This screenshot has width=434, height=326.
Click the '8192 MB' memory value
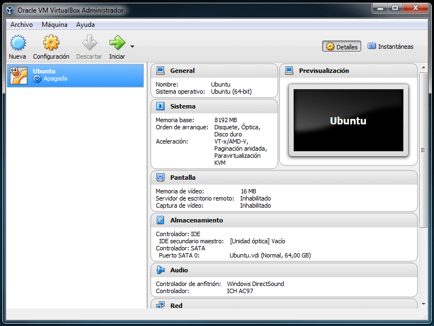click(226, 120)
